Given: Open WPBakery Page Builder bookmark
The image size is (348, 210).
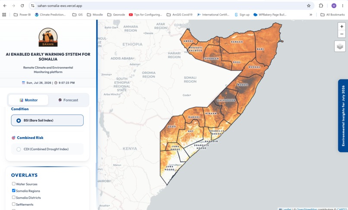Looking at the screenshot, I should [x=270, y=15].
